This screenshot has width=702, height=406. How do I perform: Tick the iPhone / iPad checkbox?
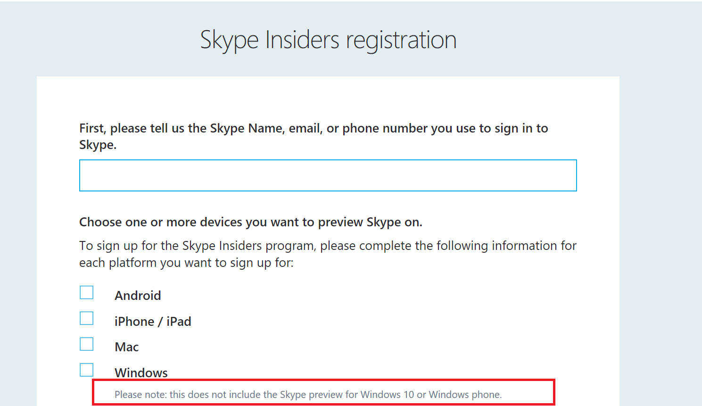pos(87,318)
